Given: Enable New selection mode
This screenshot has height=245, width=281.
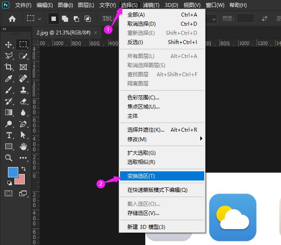Looking at the screenshot, I should [54, 19].
